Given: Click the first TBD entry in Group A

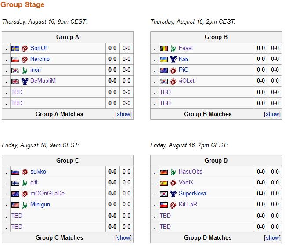Looking at the screenshot, I should 17,92.
